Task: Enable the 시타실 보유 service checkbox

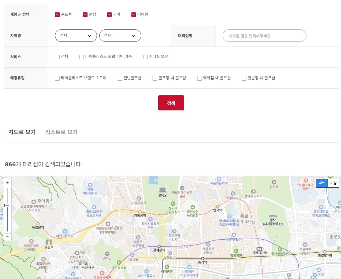Action: pos(145,57)
